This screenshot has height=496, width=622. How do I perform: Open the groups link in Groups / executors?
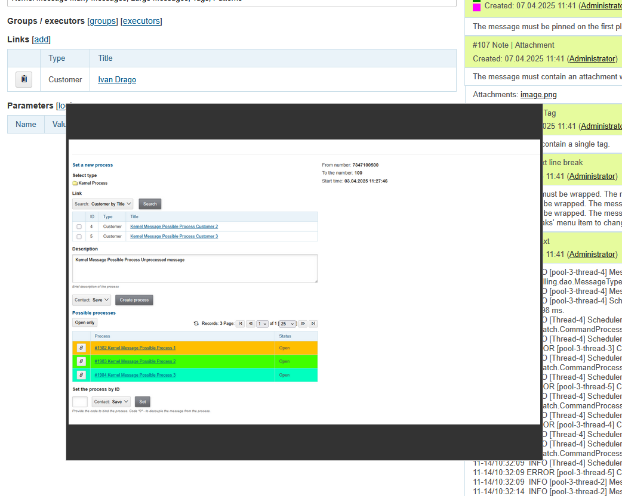pyautogui.click(x=103, y=21)
